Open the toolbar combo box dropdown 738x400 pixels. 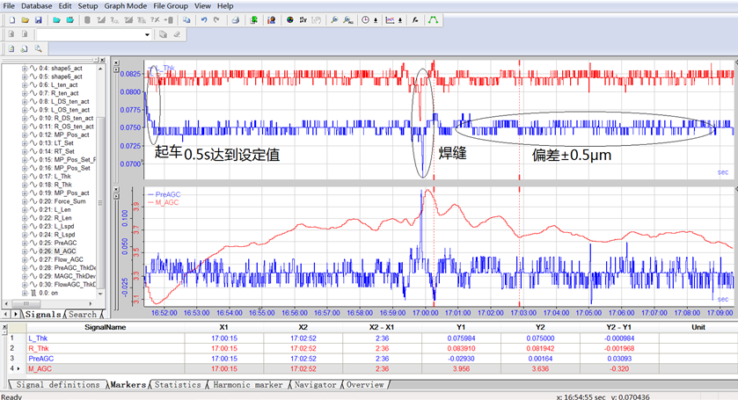click(x=147, y=34)
